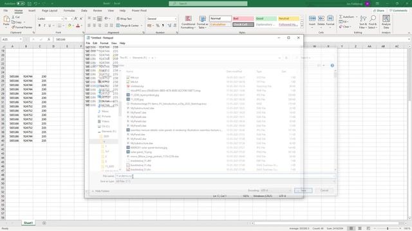Expand the cell Styles gallery
The height and width of the screenshot is (231, 412).
pyautogui.click(x=302, y=26)
